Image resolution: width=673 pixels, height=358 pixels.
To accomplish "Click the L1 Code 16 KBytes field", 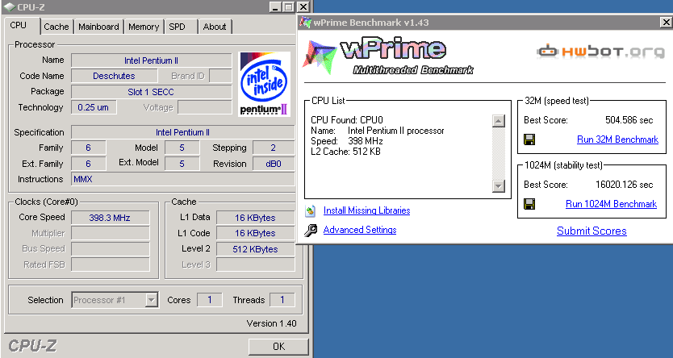I will 255,233.
